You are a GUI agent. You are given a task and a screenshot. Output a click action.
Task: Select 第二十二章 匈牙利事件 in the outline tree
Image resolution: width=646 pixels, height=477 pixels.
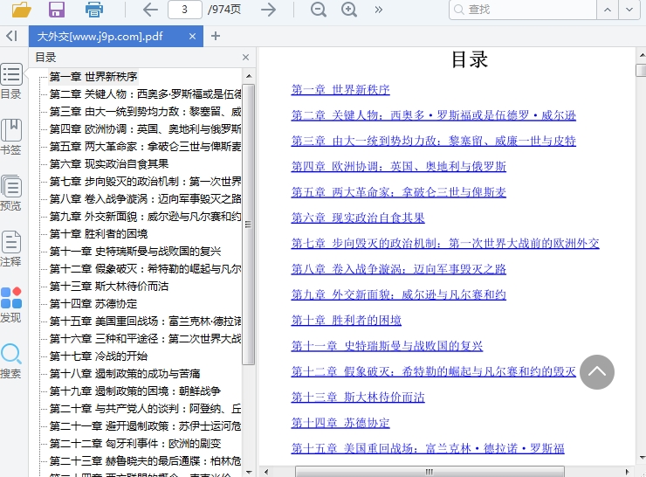135,443
